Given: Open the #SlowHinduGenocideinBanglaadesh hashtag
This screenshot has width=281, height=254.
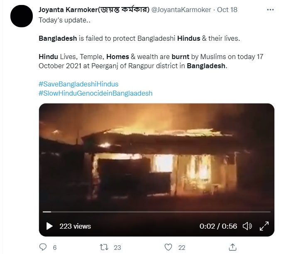Looking at the screenshot, I should [95, 93].
